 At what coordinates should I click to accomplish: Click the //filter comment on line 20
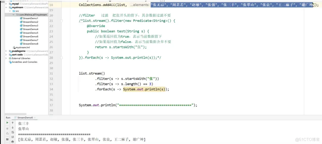[125, 15]
